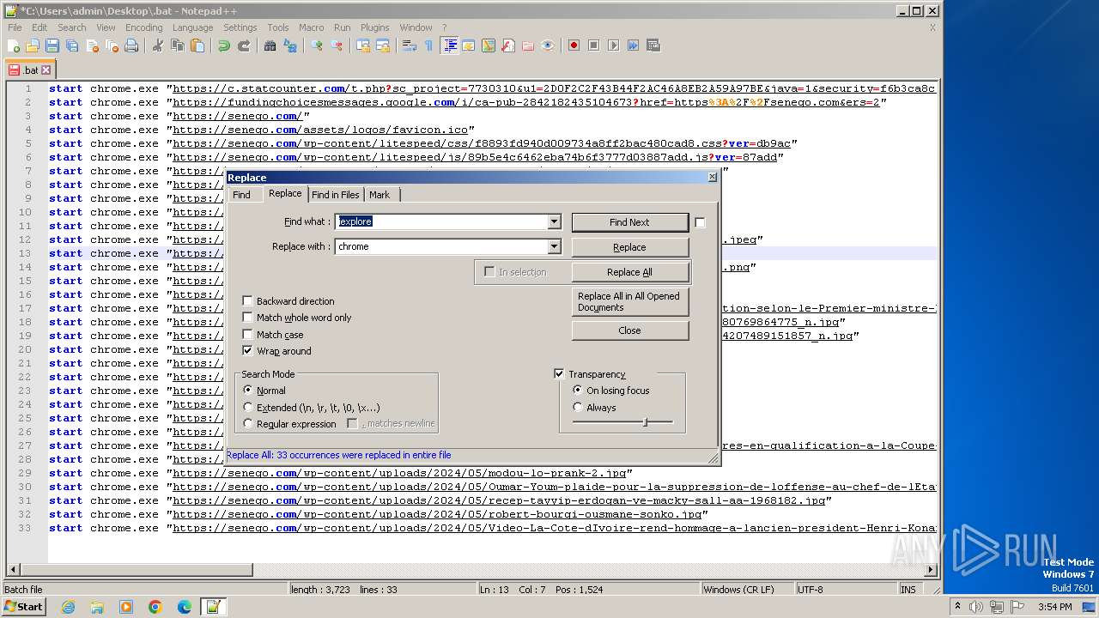Click the Replace button
Viewport: 1099px width, 618px height.
pyautogui.click(x=629, y=247)
